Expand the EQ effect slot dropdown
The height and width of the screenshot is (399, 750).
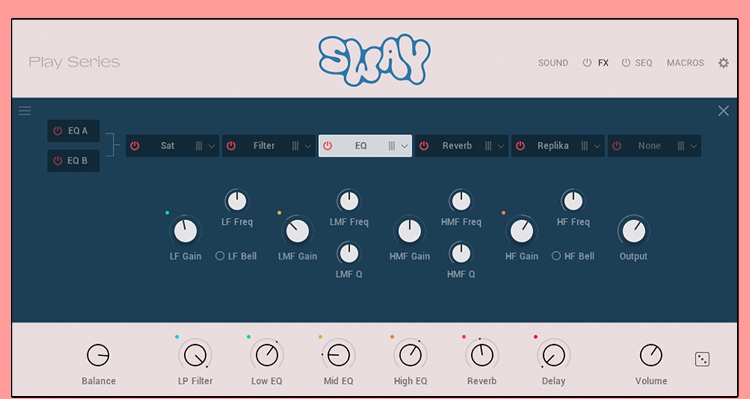point(405,146)
